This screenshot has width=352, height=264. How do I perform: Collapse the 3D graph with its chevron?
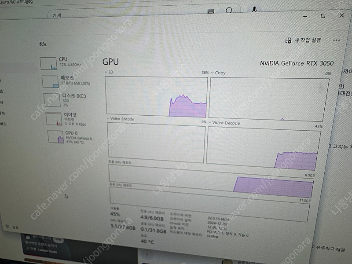coord(105,73)
